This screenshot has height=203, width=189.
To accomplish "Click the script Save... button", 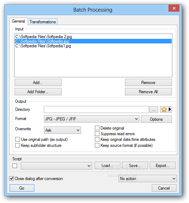I will 135,166.
